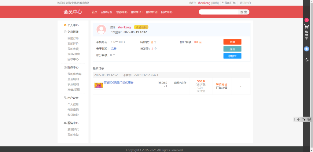Open 积分明细 in the sidebar
Screen dimensions: 313x152
73,84
